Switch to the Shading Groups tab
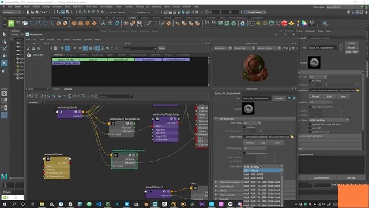 pyautogui.click(x=138, y=55)
